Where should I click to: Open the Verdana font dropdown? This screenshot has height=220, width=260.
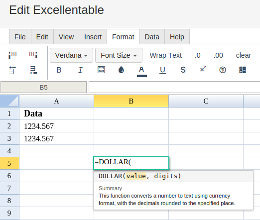[71, 55]
